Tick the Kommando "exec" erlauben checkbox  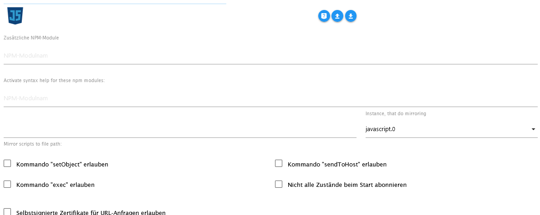point(7,184)
